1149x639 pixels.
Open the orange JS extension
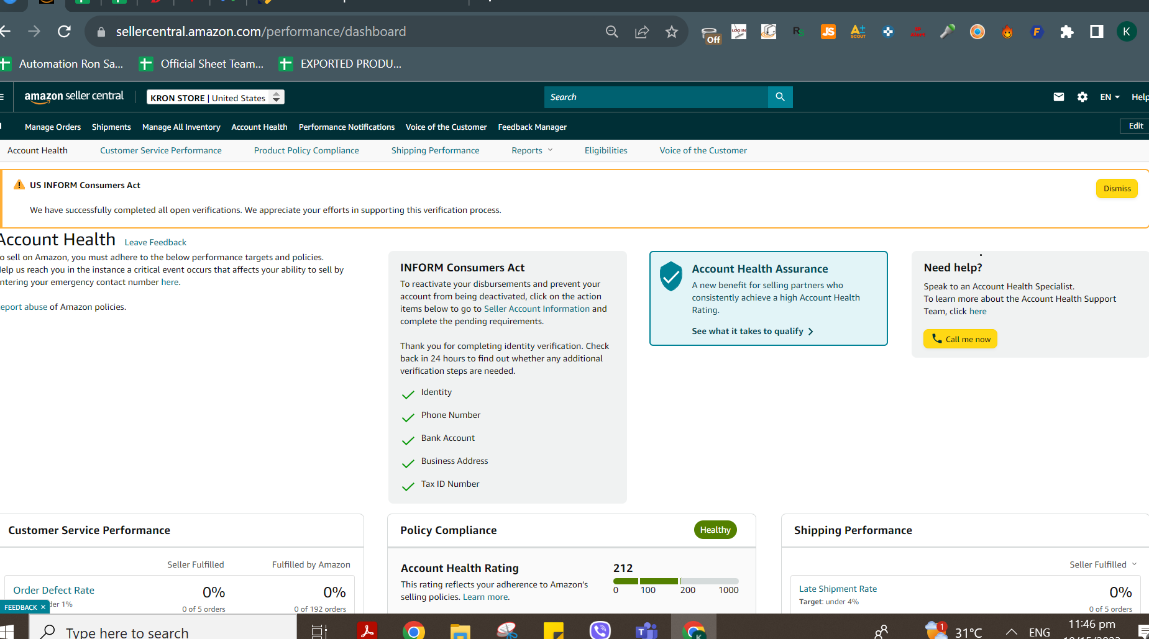point(828,32)
